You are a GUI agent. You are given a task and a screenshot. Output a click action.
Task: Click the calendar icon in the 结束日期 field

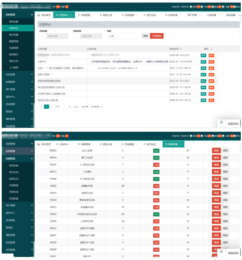[77, 36]
